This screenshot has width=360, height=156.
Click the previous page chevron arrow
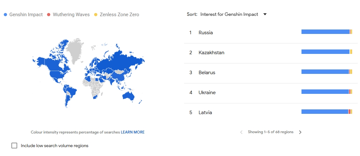click(x=241, y=132)
